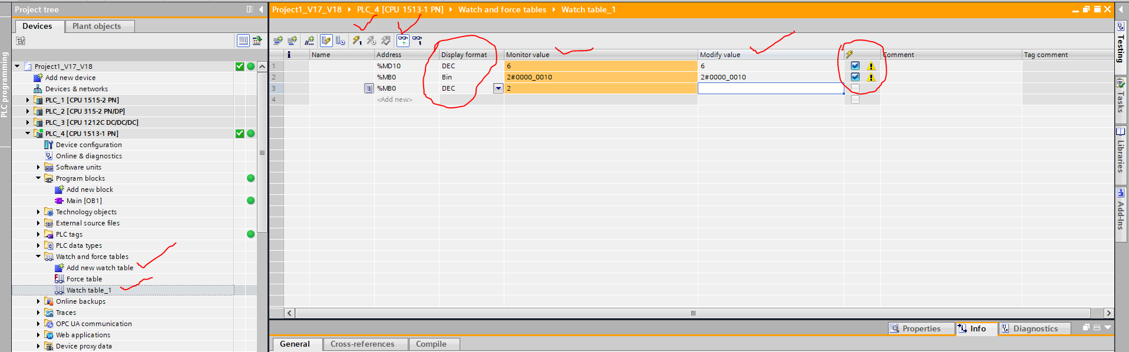This screenshot has width=1129, height=352.
Task: Click the Add row toolbar icon
Action: coord(292,41)
